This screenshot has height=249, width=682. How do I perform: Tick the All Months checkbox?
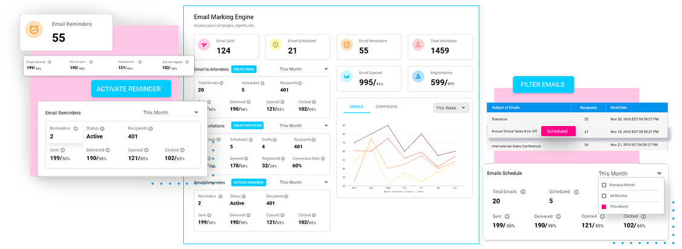[604, 196]
